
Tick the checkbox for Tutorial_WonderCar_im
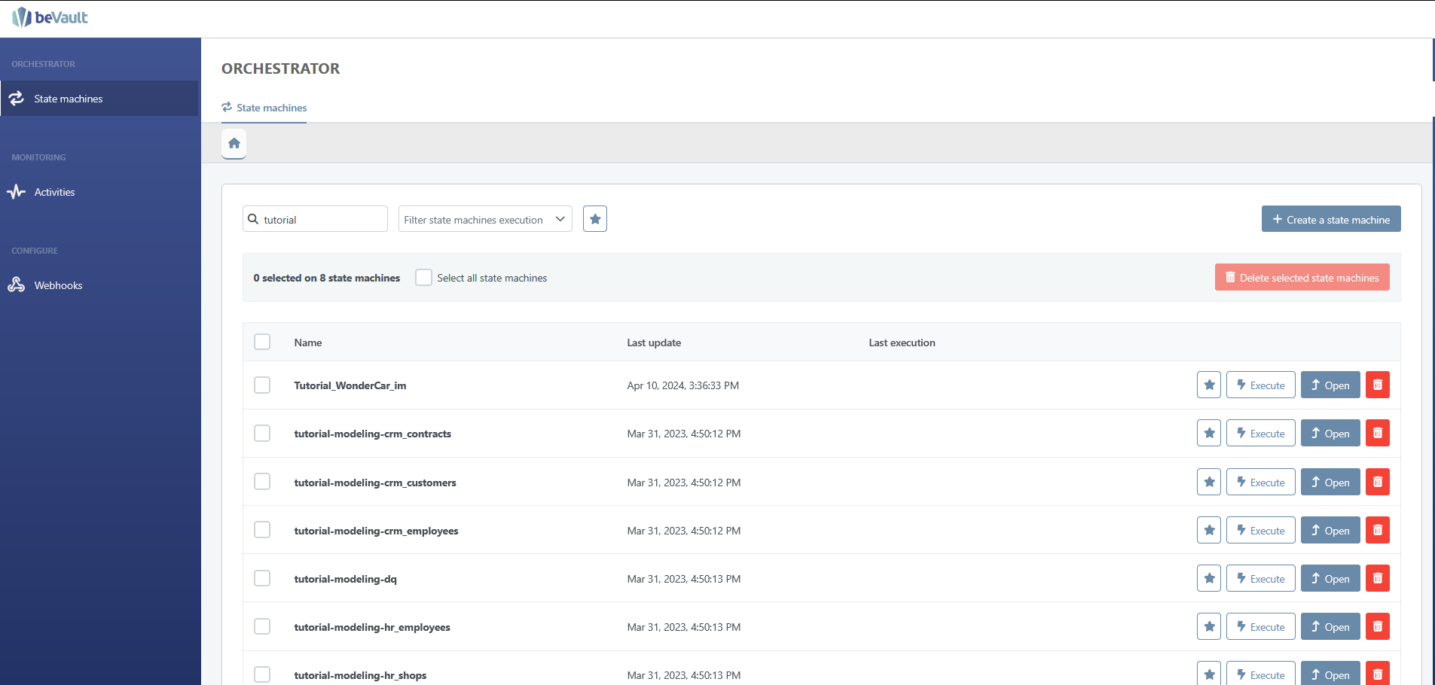click(262, 385)
